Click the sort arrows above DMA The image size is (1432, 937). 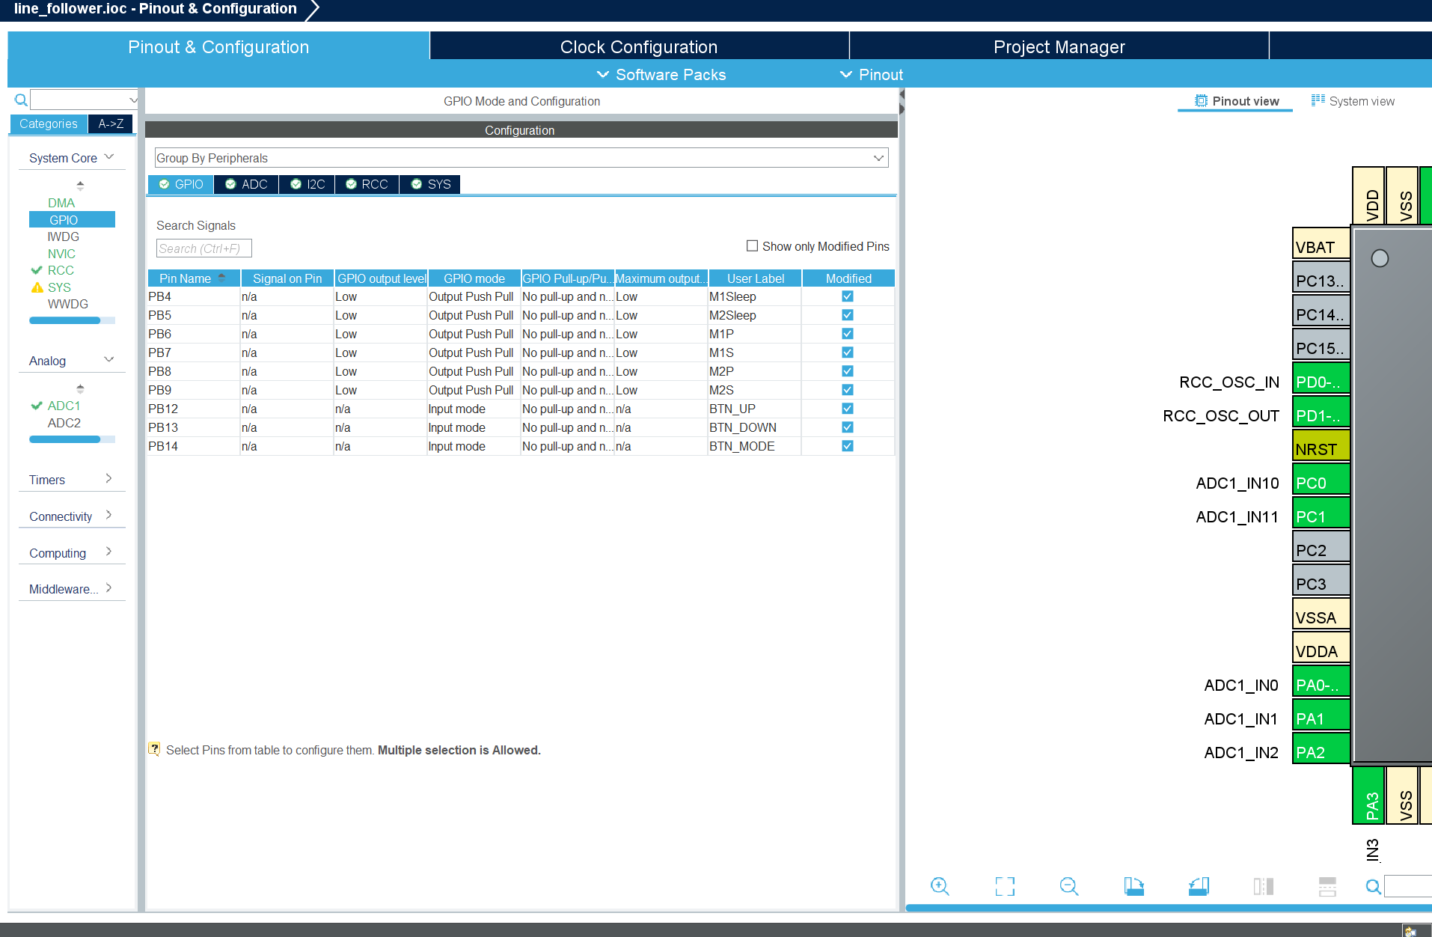80,186
